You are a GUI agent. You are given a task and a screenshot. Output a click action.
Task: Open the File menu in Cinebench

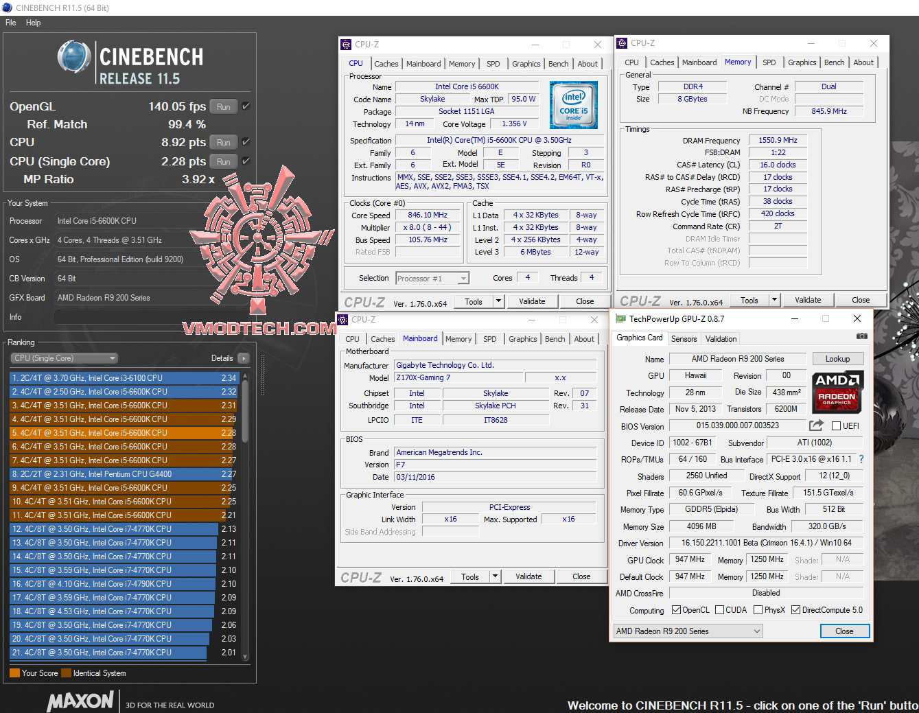(x=11, y=23)
